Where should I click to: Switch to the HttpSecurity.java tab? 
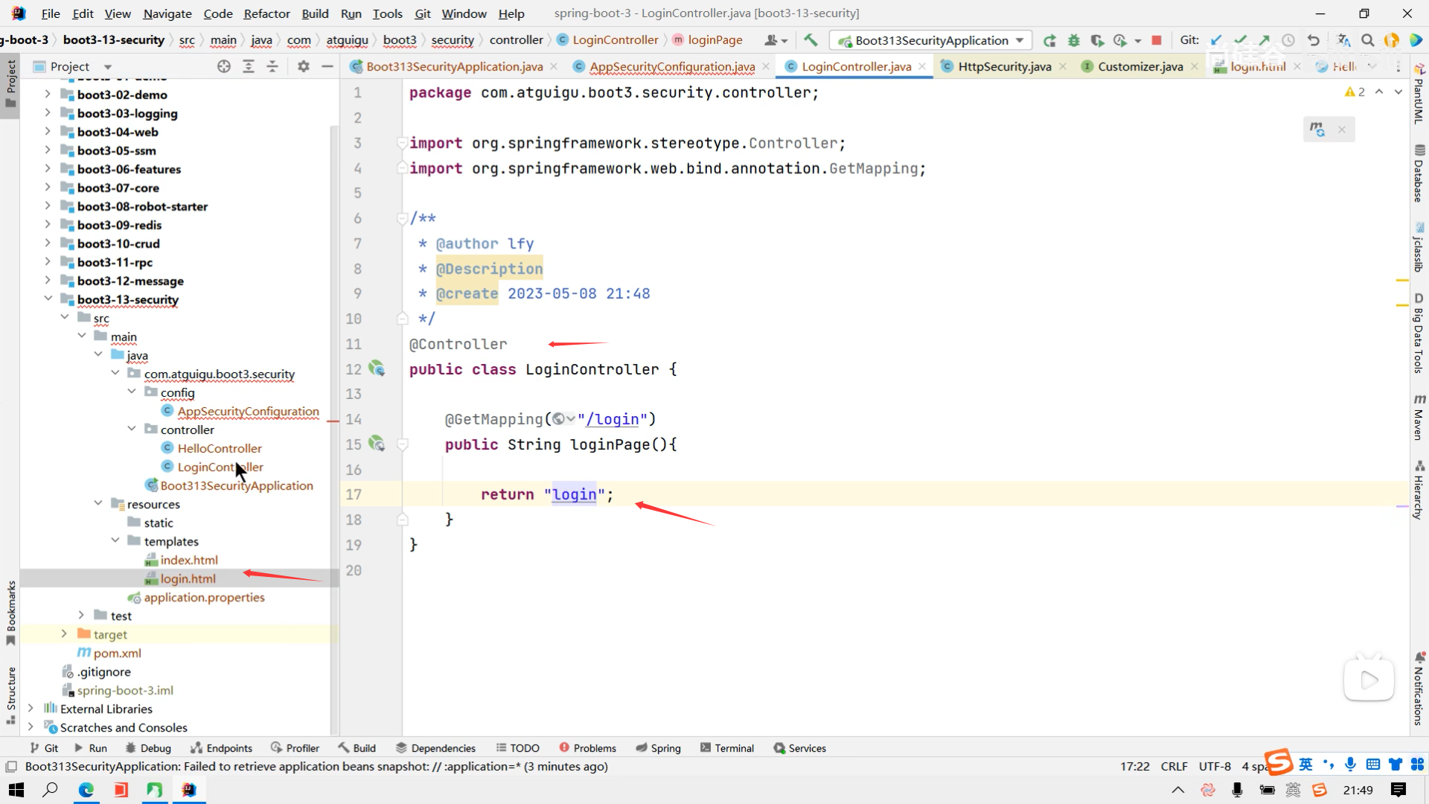coord(1004,66)
